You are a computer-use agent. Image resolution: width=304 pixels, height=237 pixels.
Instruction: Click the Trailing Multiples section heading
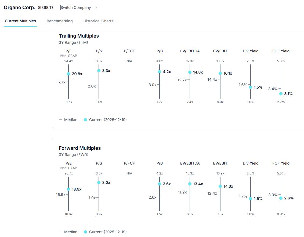[79, 36]
